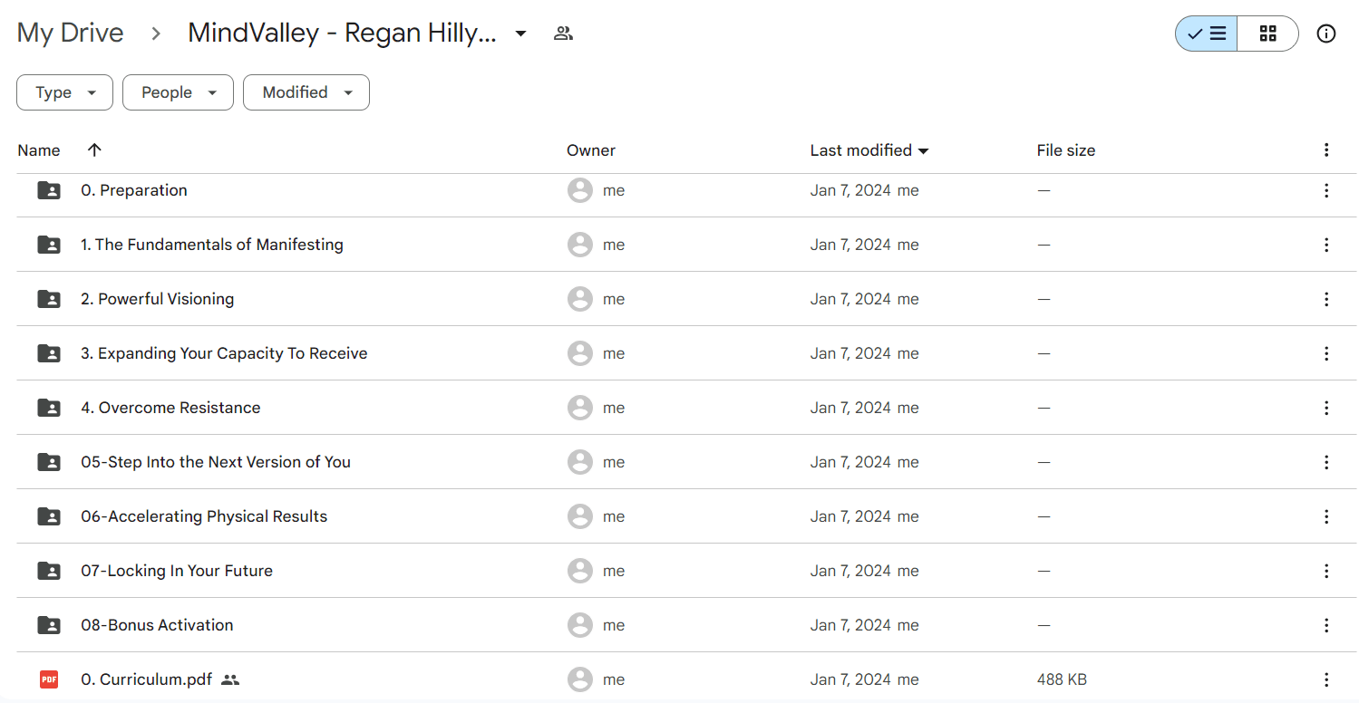Open more actions for 3. Expanding Your Capacity
The height and width of the screenshot is (703, 1359).
[1326, 353]
